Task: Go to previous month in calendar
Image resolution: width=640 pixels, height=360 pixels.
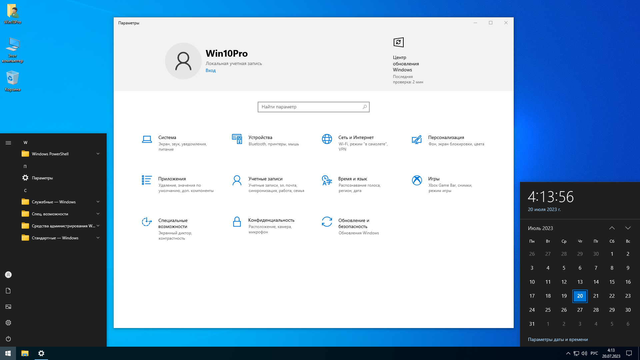Action: tap(612, 228)
